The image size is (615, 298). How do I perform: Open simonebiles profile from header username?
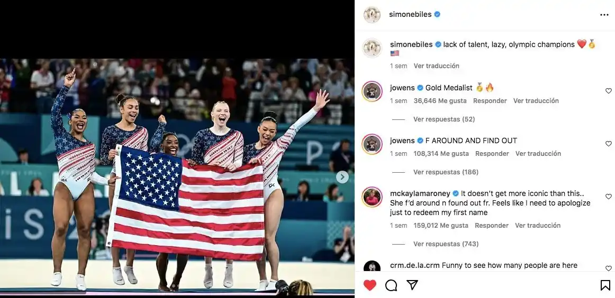click(410, 14)
